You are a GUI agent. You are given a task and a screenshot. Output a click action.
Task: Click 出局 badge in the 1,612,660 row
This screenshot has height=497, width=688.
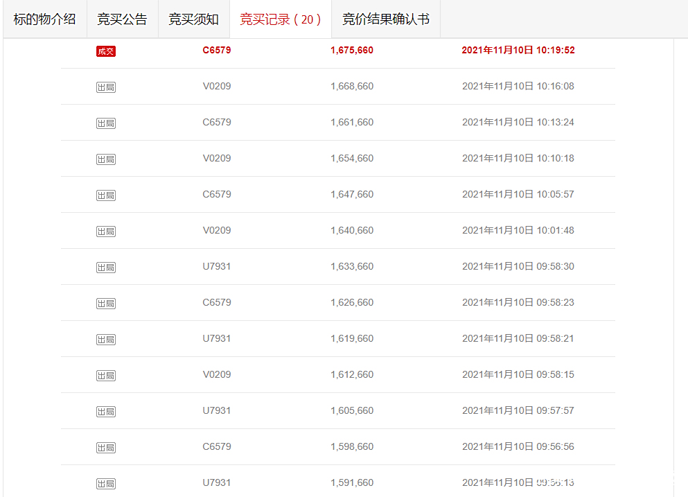(x=106, y=376)
